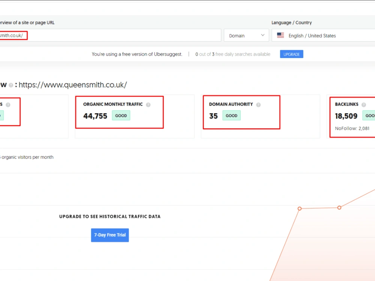The image size is (375, 281).
Task: Open the Domain Authority help tooltip icon
Action: tap(258, 104)
